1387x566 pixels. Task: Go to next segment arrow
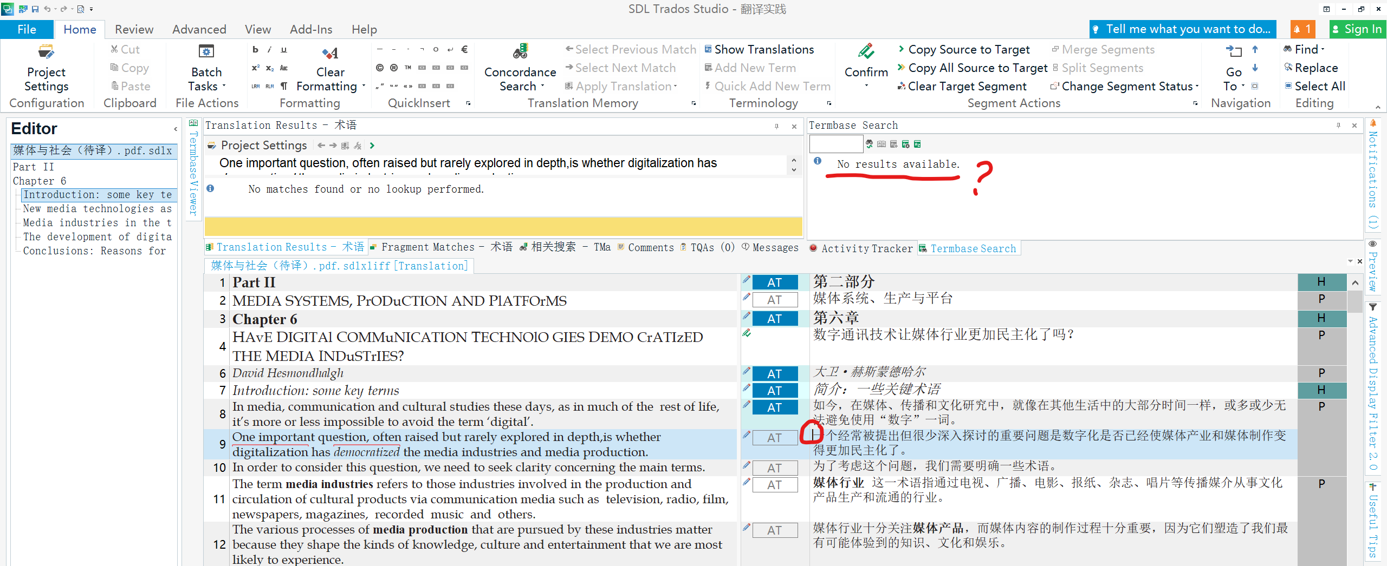(1255, 68)
